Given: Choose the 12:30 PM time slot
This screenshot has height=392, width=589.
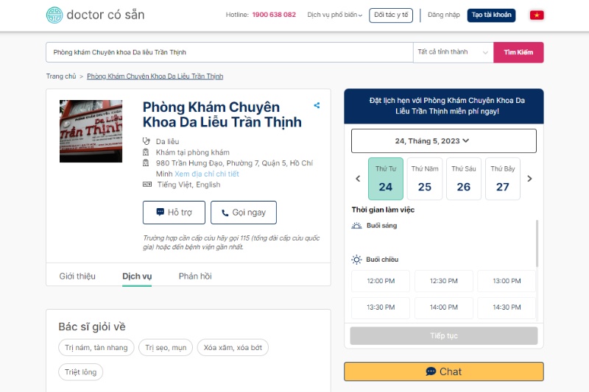Looking at the screenshot, I should [x=443, y=281].
